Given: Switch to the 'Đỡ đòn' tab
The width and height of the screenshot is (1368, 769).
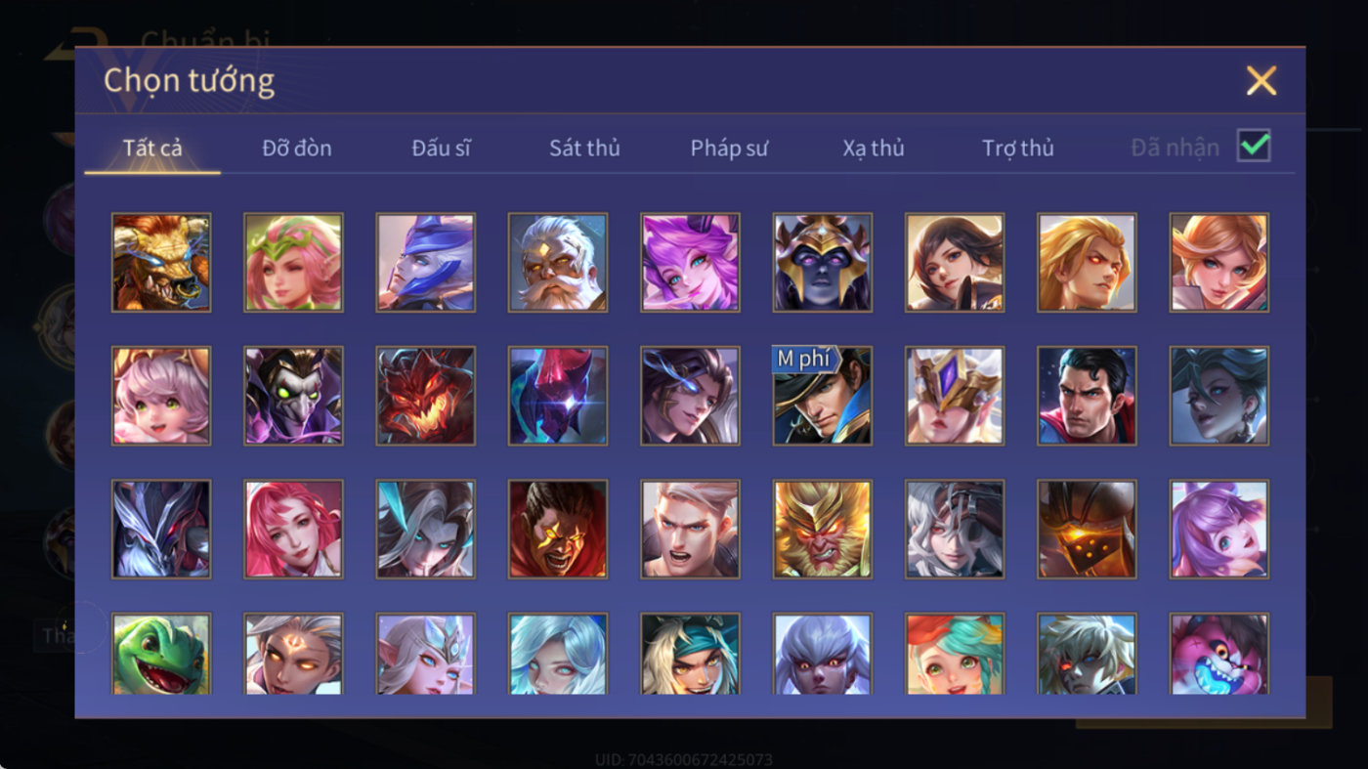Looking at the screenshot, I should [297, 148].
